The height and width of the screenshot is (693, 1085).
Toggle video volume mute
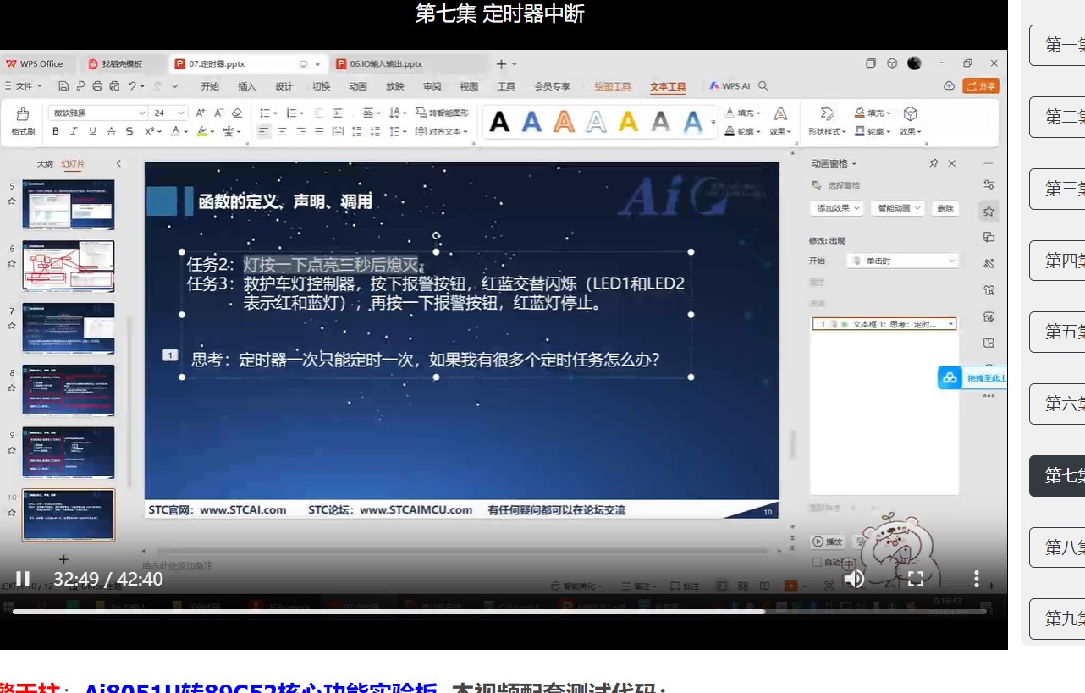(x=854, y=579)
